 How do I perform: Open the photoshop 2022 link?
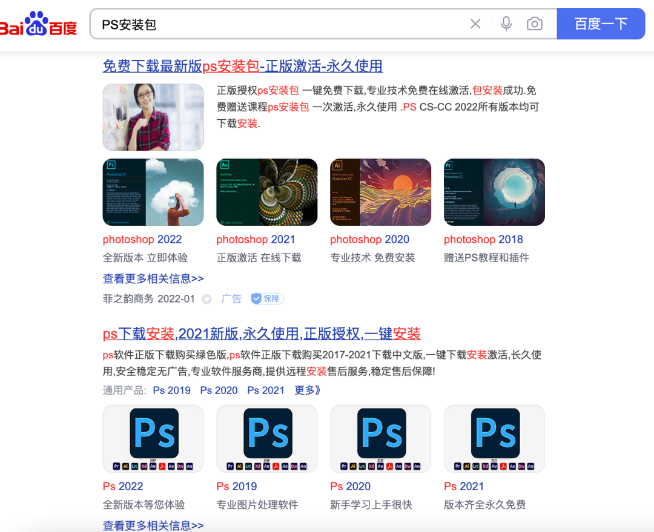(x=142, y=239)
